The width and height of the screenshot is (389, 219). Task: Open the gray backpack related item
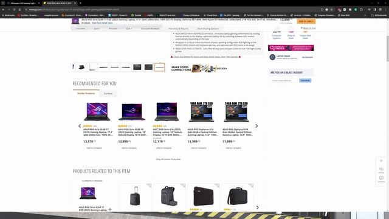point(169,196)
